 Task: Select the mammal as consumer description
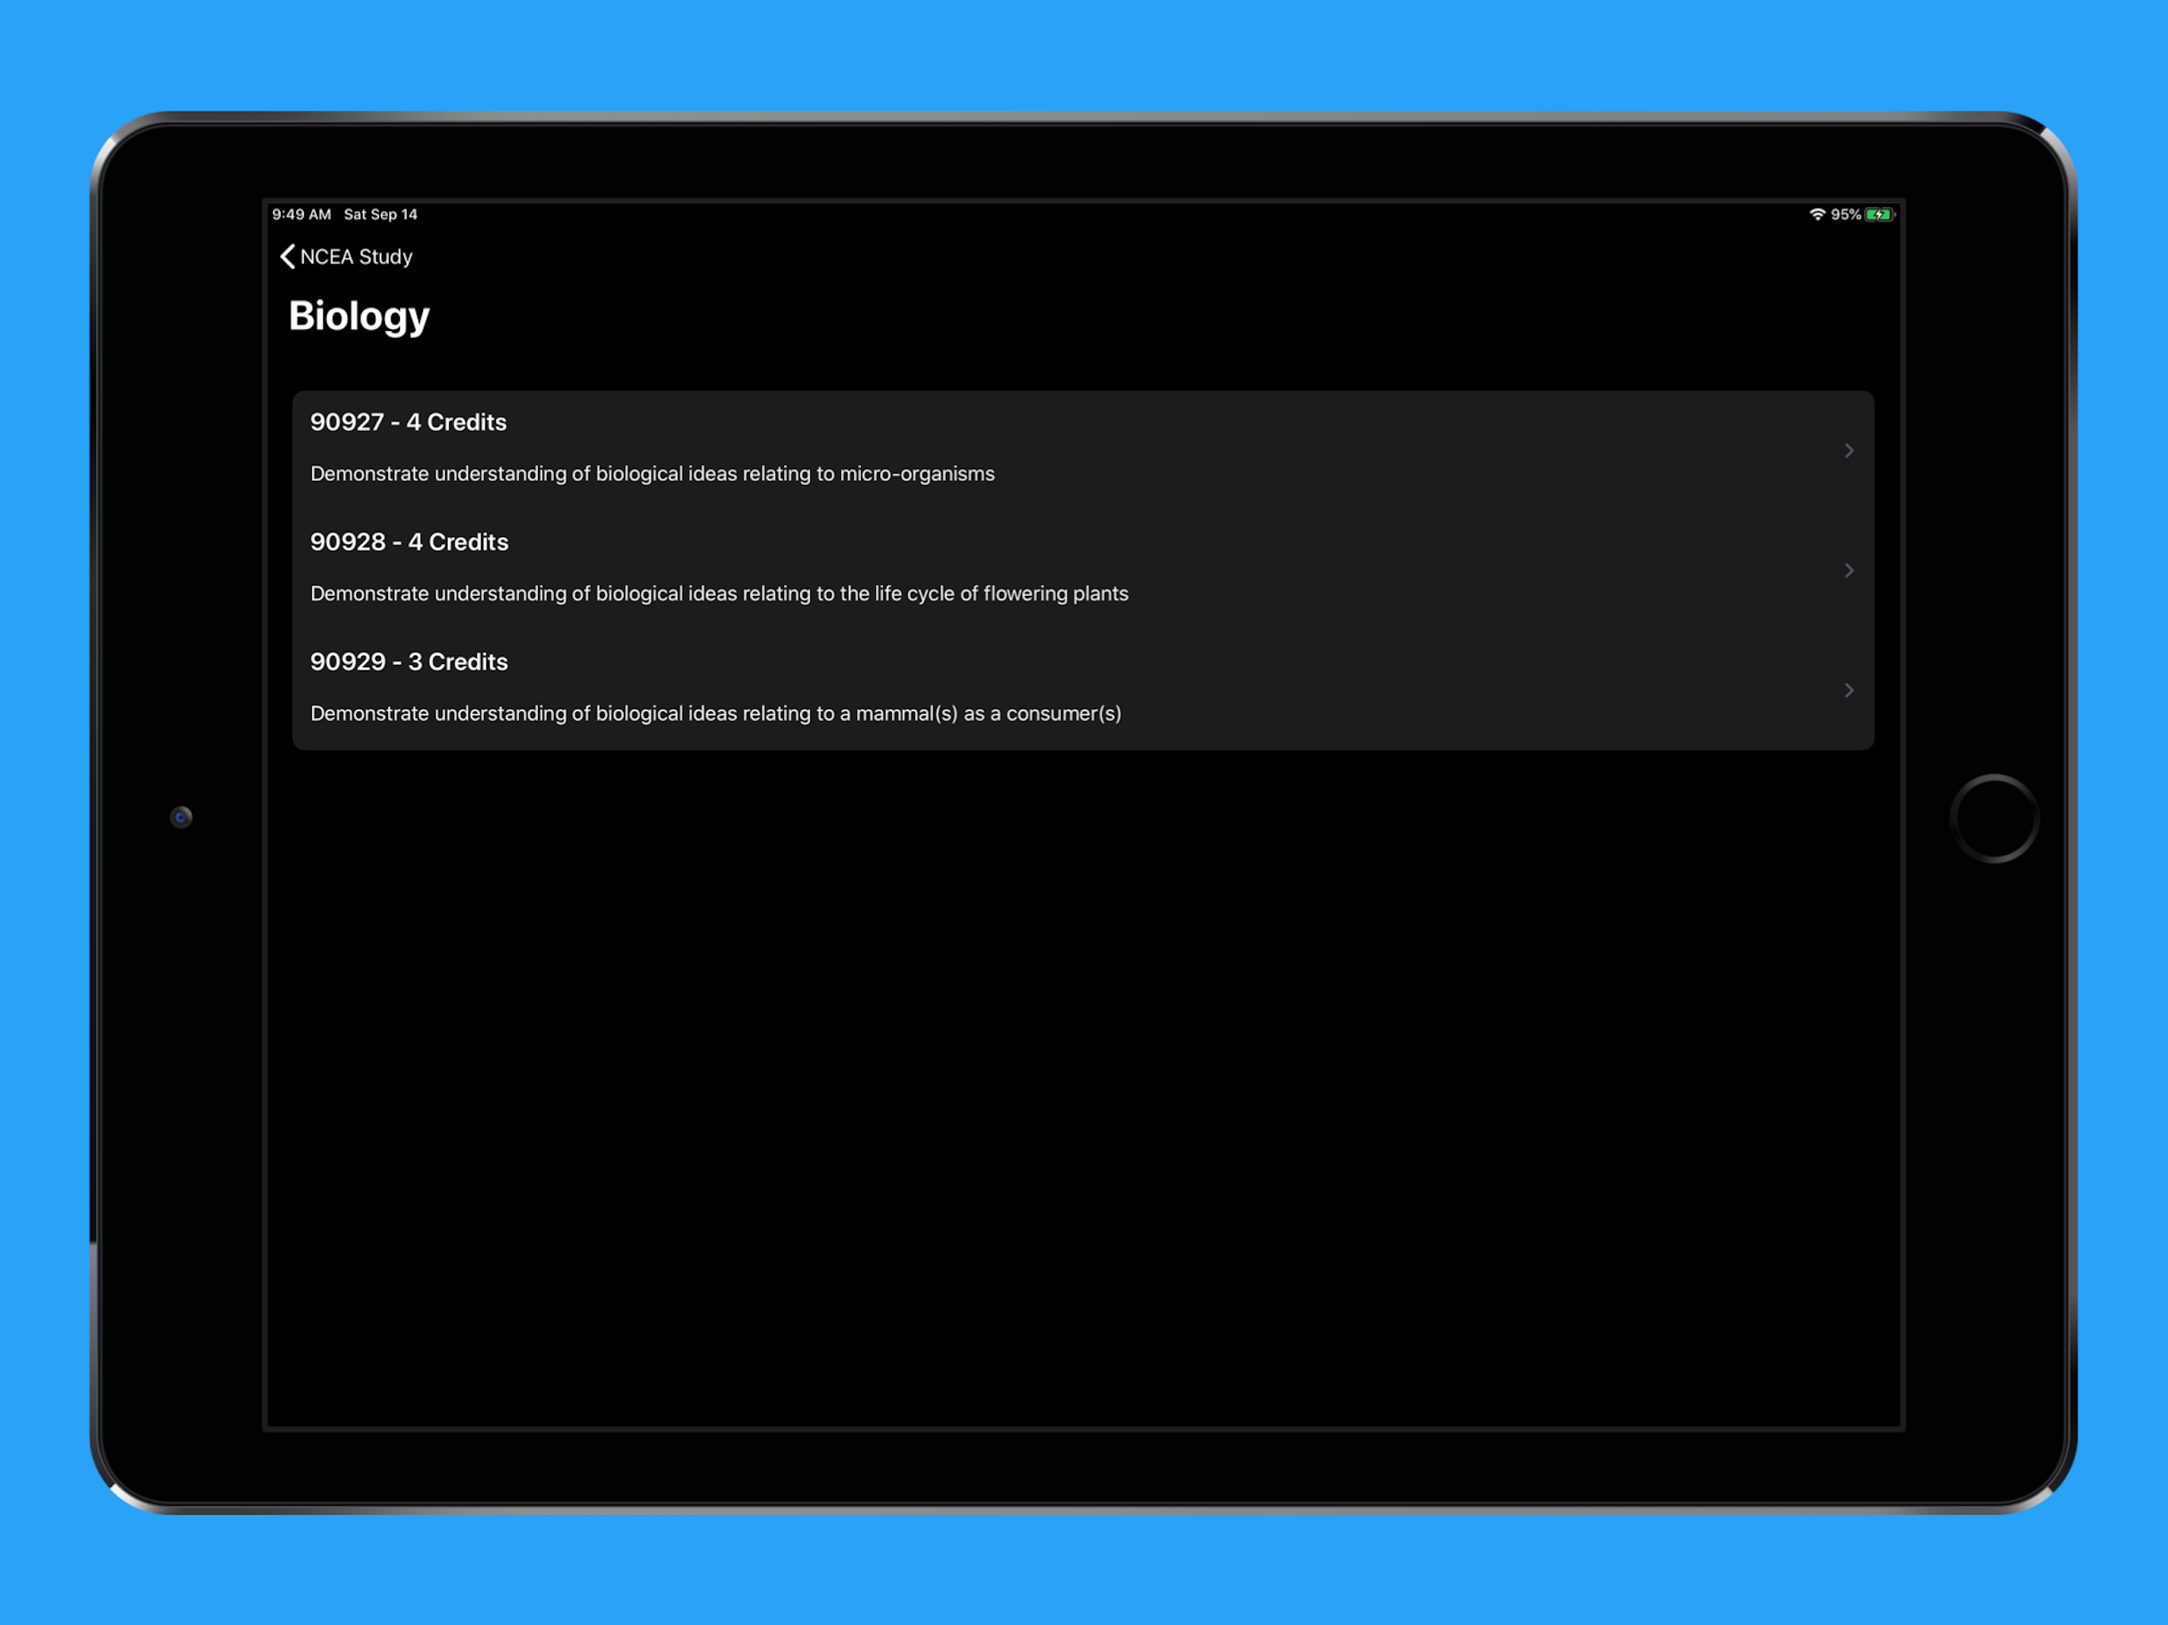pyautogui.click(x=716, y=713)
